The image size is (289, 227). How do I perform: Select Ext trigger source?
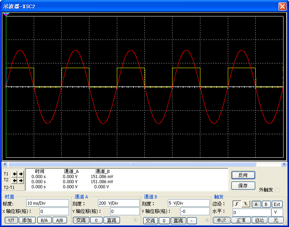(x=277, y=204)
